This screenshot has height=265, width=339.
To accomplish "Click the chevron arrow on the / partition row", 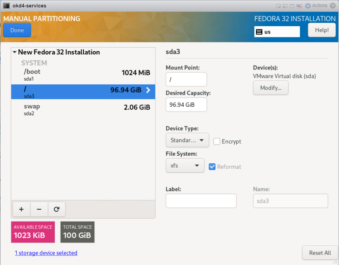I will (148, 90).
